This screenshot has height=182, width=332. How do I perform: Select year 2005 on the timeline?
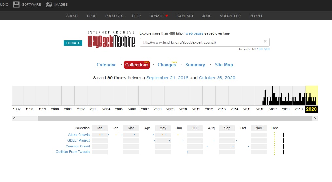coord(119,109)
